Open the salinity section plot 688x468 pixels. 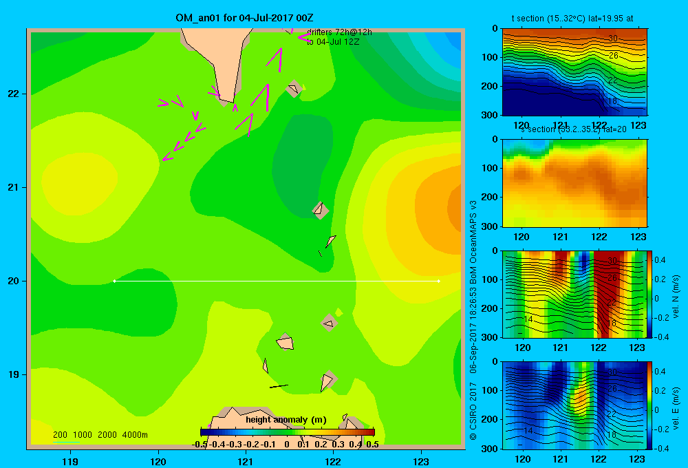574,182
